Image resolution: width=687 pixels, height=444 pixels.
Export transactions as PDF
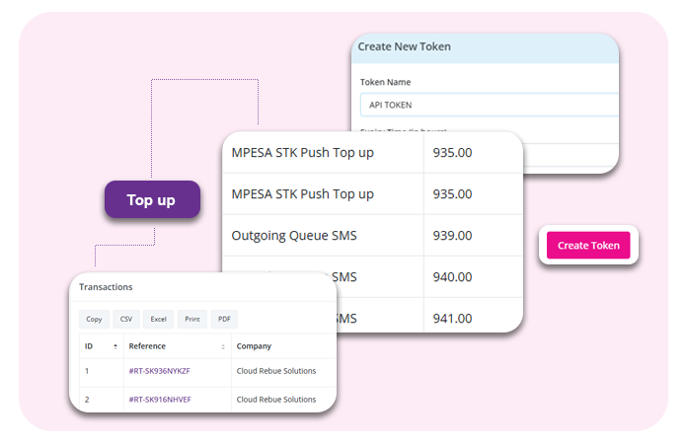coord(224,320)
